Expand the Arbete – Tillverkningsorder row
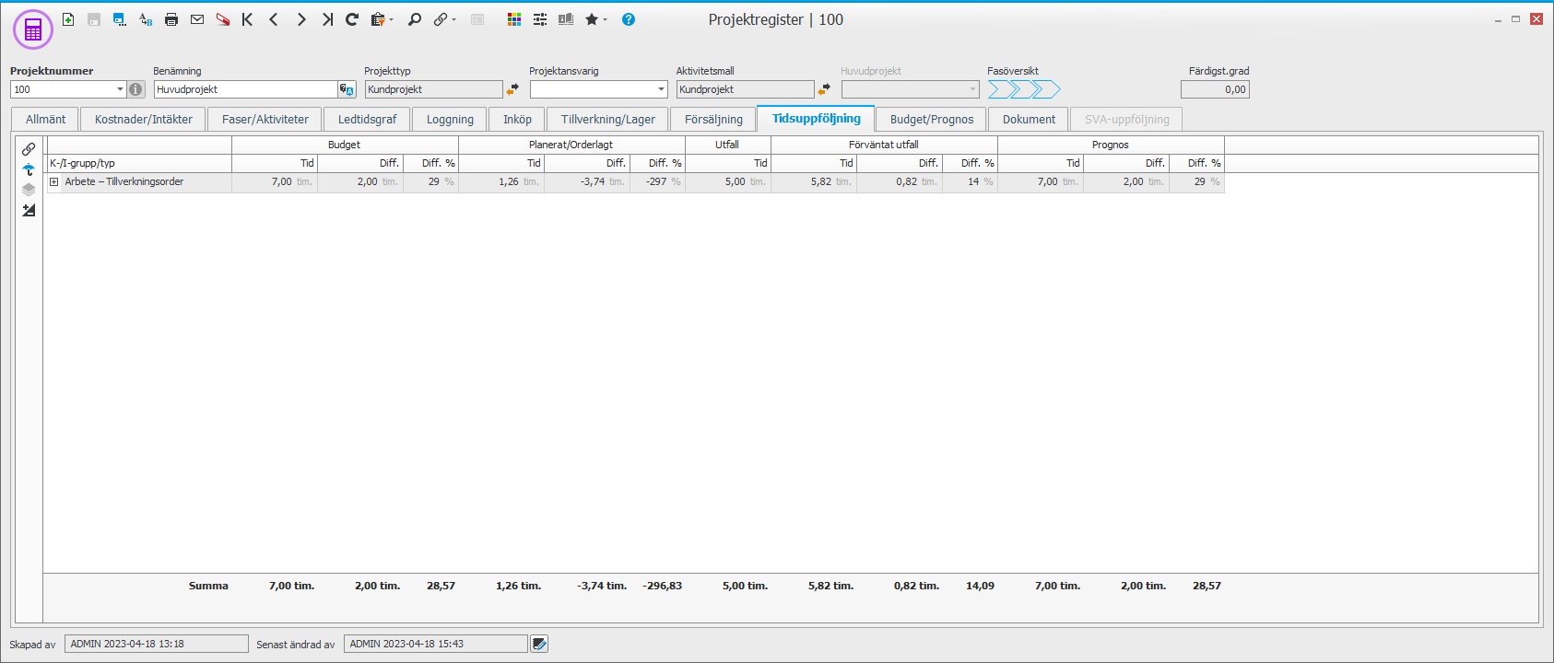Image resolution: width=1554 pixels, height=663 pixels. (54, 182)
